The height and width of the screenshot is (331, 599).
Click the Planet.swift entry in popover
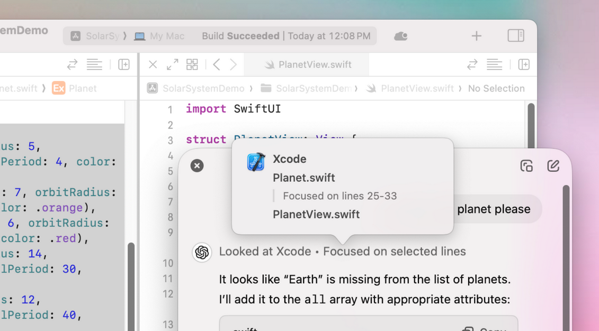pos(304,178)
